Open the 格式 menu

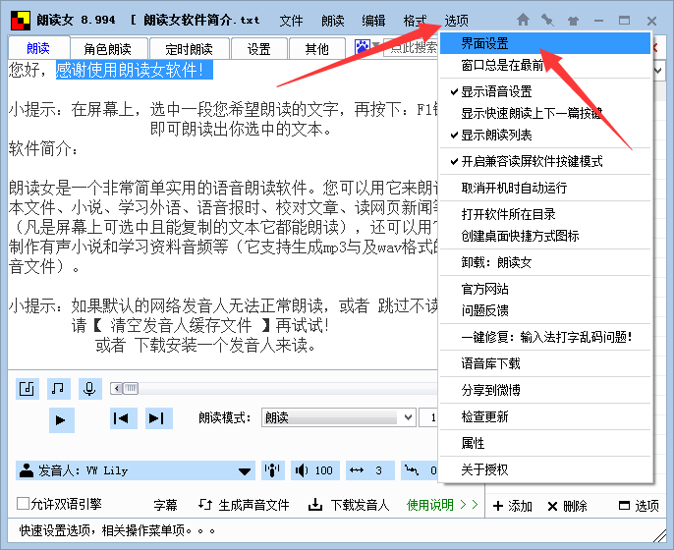[x=415, y=21]
